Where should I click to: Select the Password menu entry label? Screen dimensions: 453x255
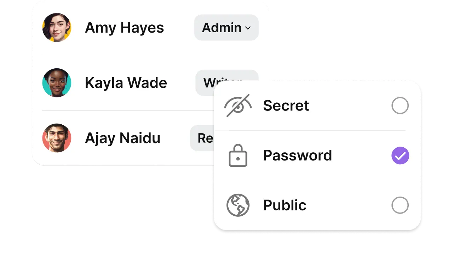pos(298,155)
